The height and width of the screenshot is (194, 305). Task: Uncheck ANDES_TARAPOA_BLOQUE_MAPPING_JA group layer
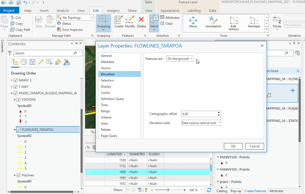tap(16, 93)
